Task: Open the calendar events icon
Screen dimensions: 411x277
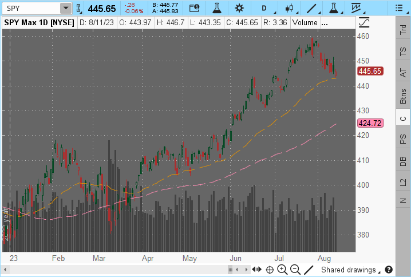Action: pyautogui.click(x=194, y=9)
